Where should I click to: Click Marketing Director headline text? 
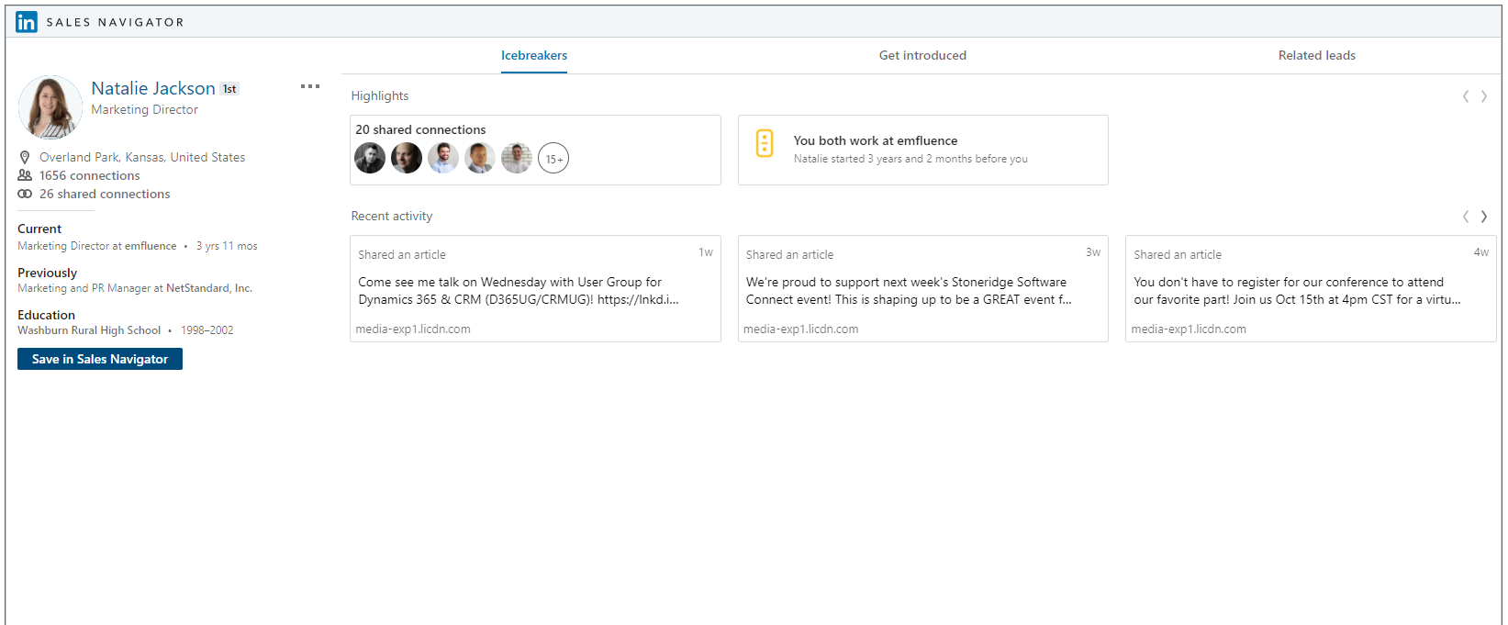(x=144, y=109)
